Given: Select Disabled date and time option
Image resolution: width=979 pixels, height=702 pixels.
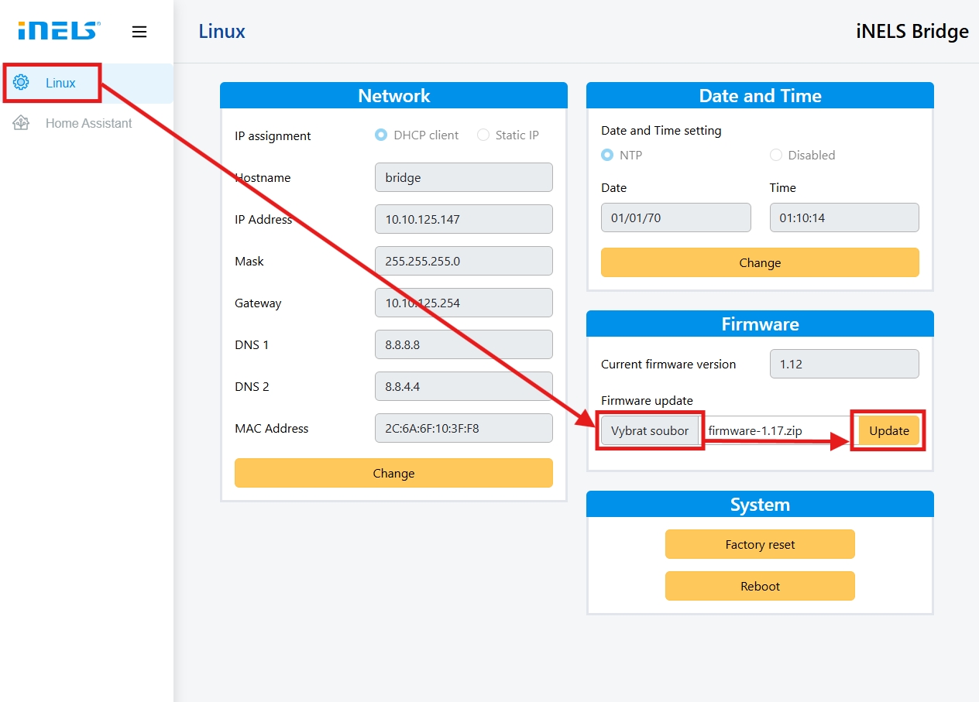Looking at the screenshot, I should coord(776,155).
